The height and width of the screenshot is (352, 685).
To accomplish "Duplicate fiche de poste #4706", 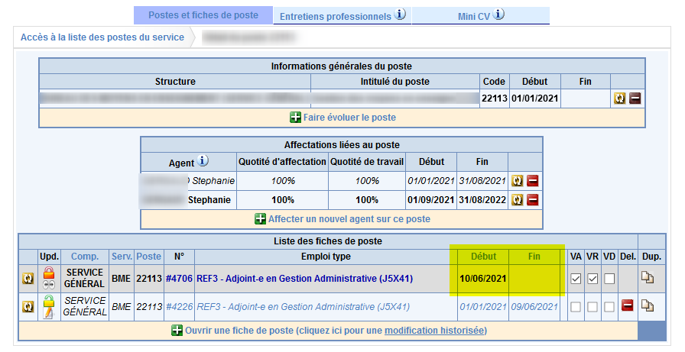I will (x=648, y=279).
